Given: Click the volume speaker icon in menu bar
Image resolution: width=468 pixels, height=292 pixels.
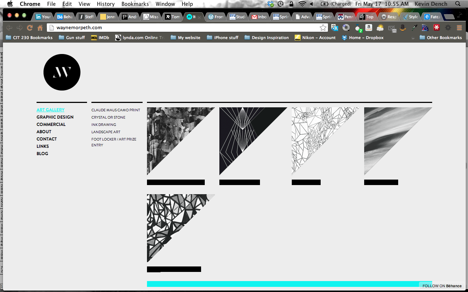Looking at the screenshot, I should coord(312,4).
